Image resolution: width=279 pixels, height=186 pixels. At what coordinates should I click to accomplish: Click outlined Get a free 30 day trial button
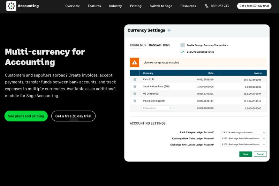pyautogui.click(x=73, y=116)
